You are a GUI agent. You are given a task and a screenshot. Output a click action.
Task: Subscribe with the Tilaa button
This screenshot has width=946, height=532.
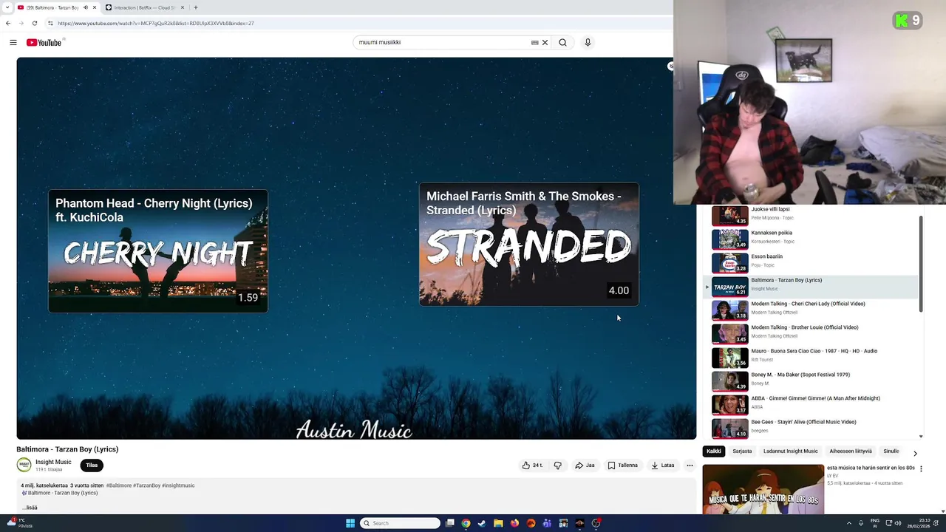(92, 465)
